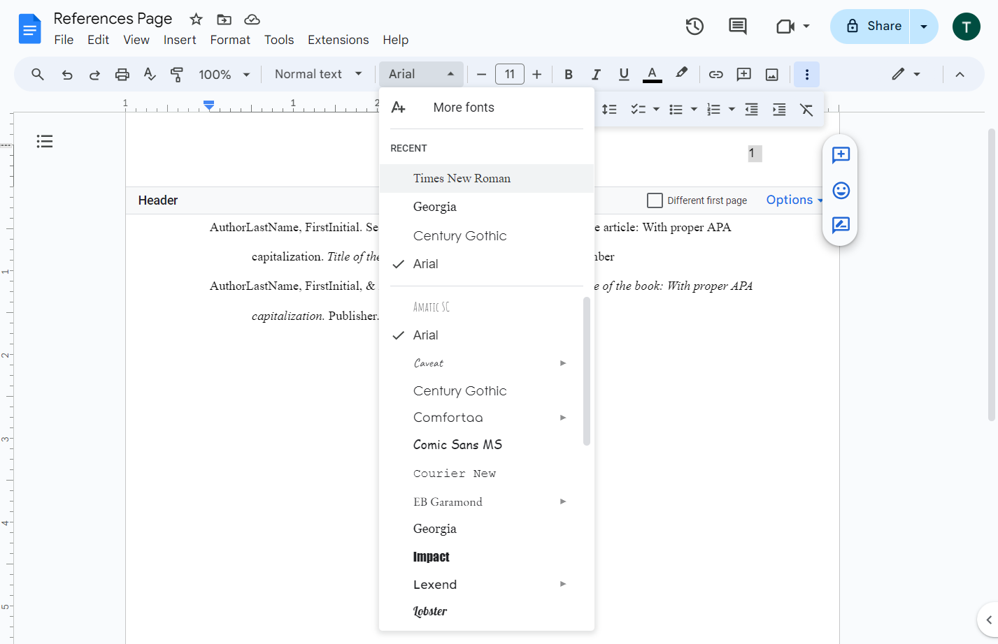Open the Google Docs home icon
This screenshot has width=998, height=644.
[x=29, y=29]
